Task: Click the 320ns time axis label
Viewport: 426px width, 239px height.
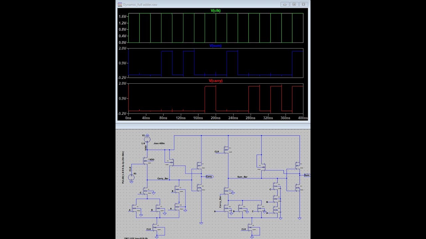Action: click(268, 118)
